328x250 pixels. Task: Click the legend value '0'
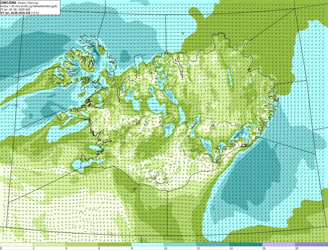(x=1, y=248)
